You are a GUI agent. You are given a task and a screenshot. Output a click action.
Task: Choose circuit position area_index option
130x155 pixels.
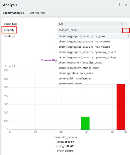92,73
